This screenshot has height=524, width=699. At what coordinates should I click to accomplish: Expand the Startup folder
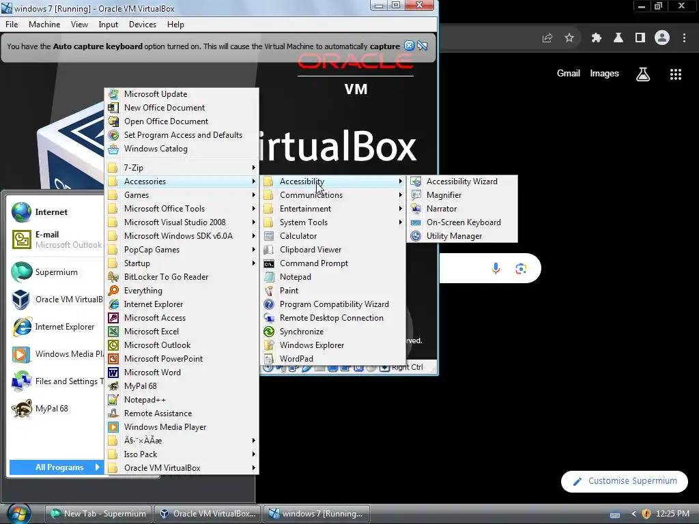tap(182, 263)
